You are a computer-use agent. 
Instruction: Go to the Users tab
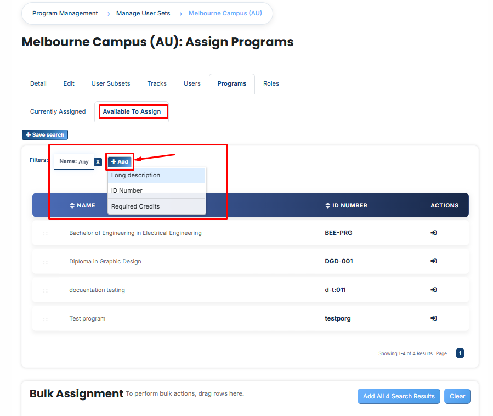tap(192, 84)
